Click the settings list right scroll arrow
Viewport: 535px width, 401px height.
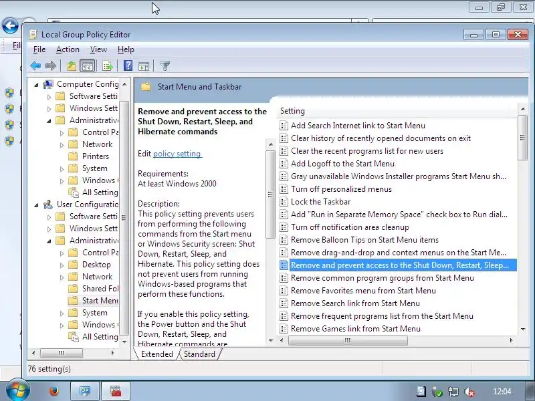(511, 340)
